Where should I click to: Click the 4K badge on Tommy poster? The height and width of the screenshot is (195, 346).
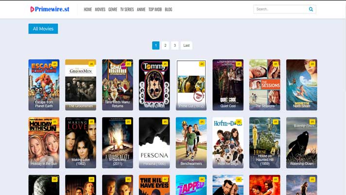(x=165, y=64)
